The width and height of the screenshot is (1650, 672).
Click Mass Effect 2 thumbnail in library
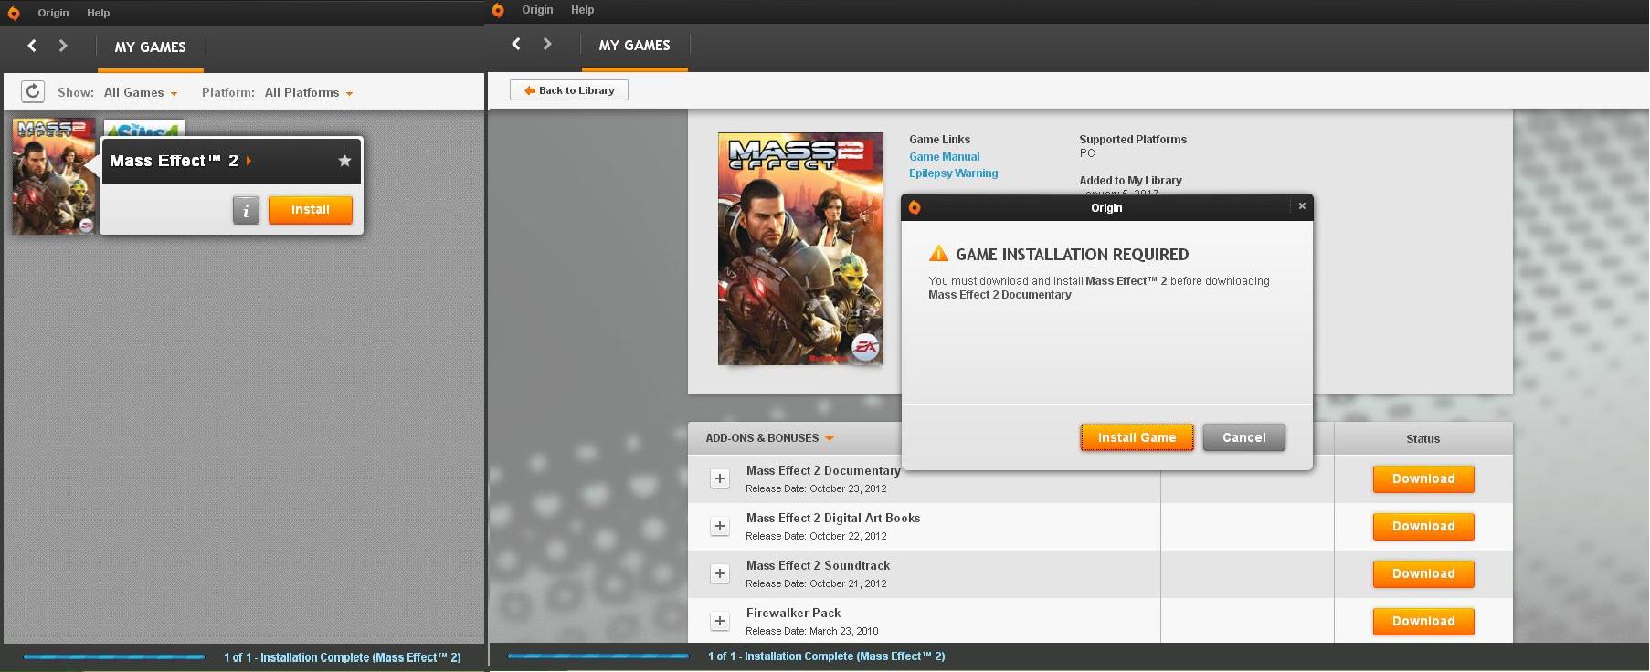[54, 176]
